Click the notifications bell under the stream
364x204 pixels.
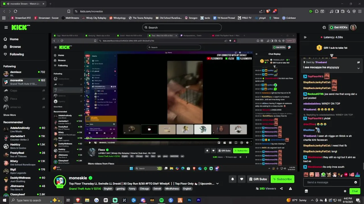click(x=233, y=179)
